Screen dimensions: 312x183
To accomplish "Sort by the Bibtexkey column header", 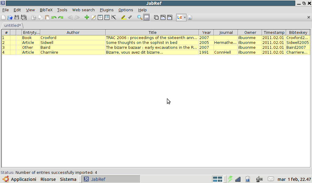I will pos(298,32).
